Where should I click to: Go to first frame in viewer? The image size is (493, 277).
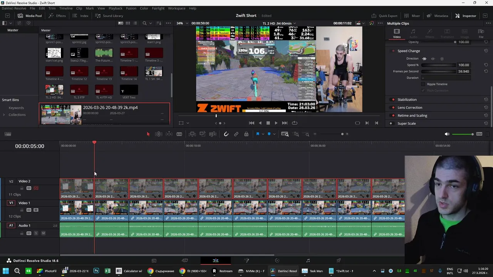pyautogui.click(x=252, y=123)
